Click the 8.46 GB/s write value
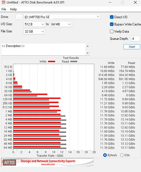 [x=108, y=95]
